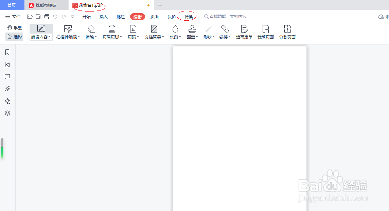
Task: Click the 图章 stamp icon
Action: pyautogui.click(x=192, y=29)
